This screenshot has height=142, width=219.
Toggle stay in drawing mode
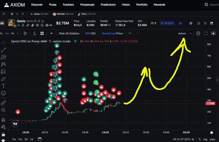[3, 127]
